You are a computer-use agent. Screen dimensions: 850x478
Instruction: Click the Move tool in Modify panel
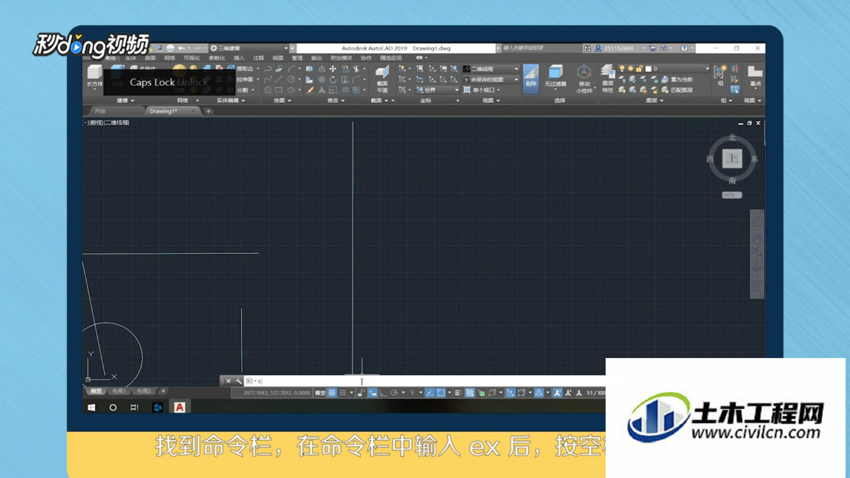click(x=333, y=69)
